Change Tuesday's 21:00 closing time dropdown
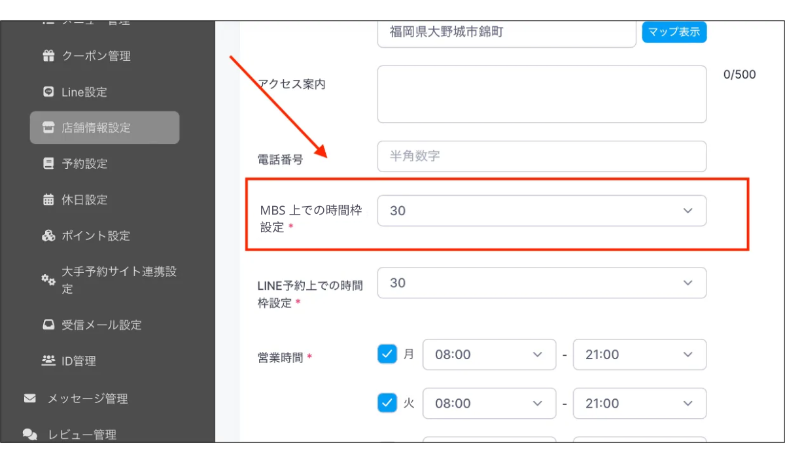785x458 pixels. tap(639, 404)
